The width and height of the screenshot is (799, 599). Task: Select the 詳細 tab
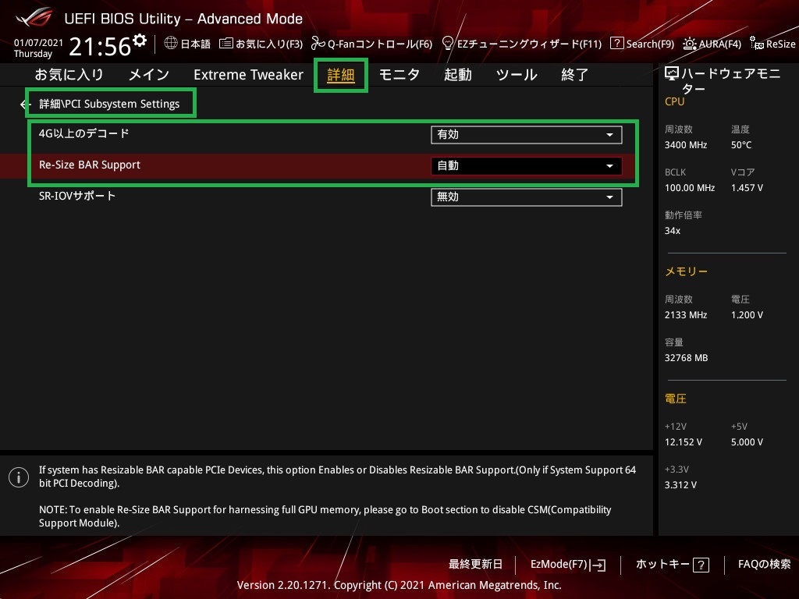[341, 75]
